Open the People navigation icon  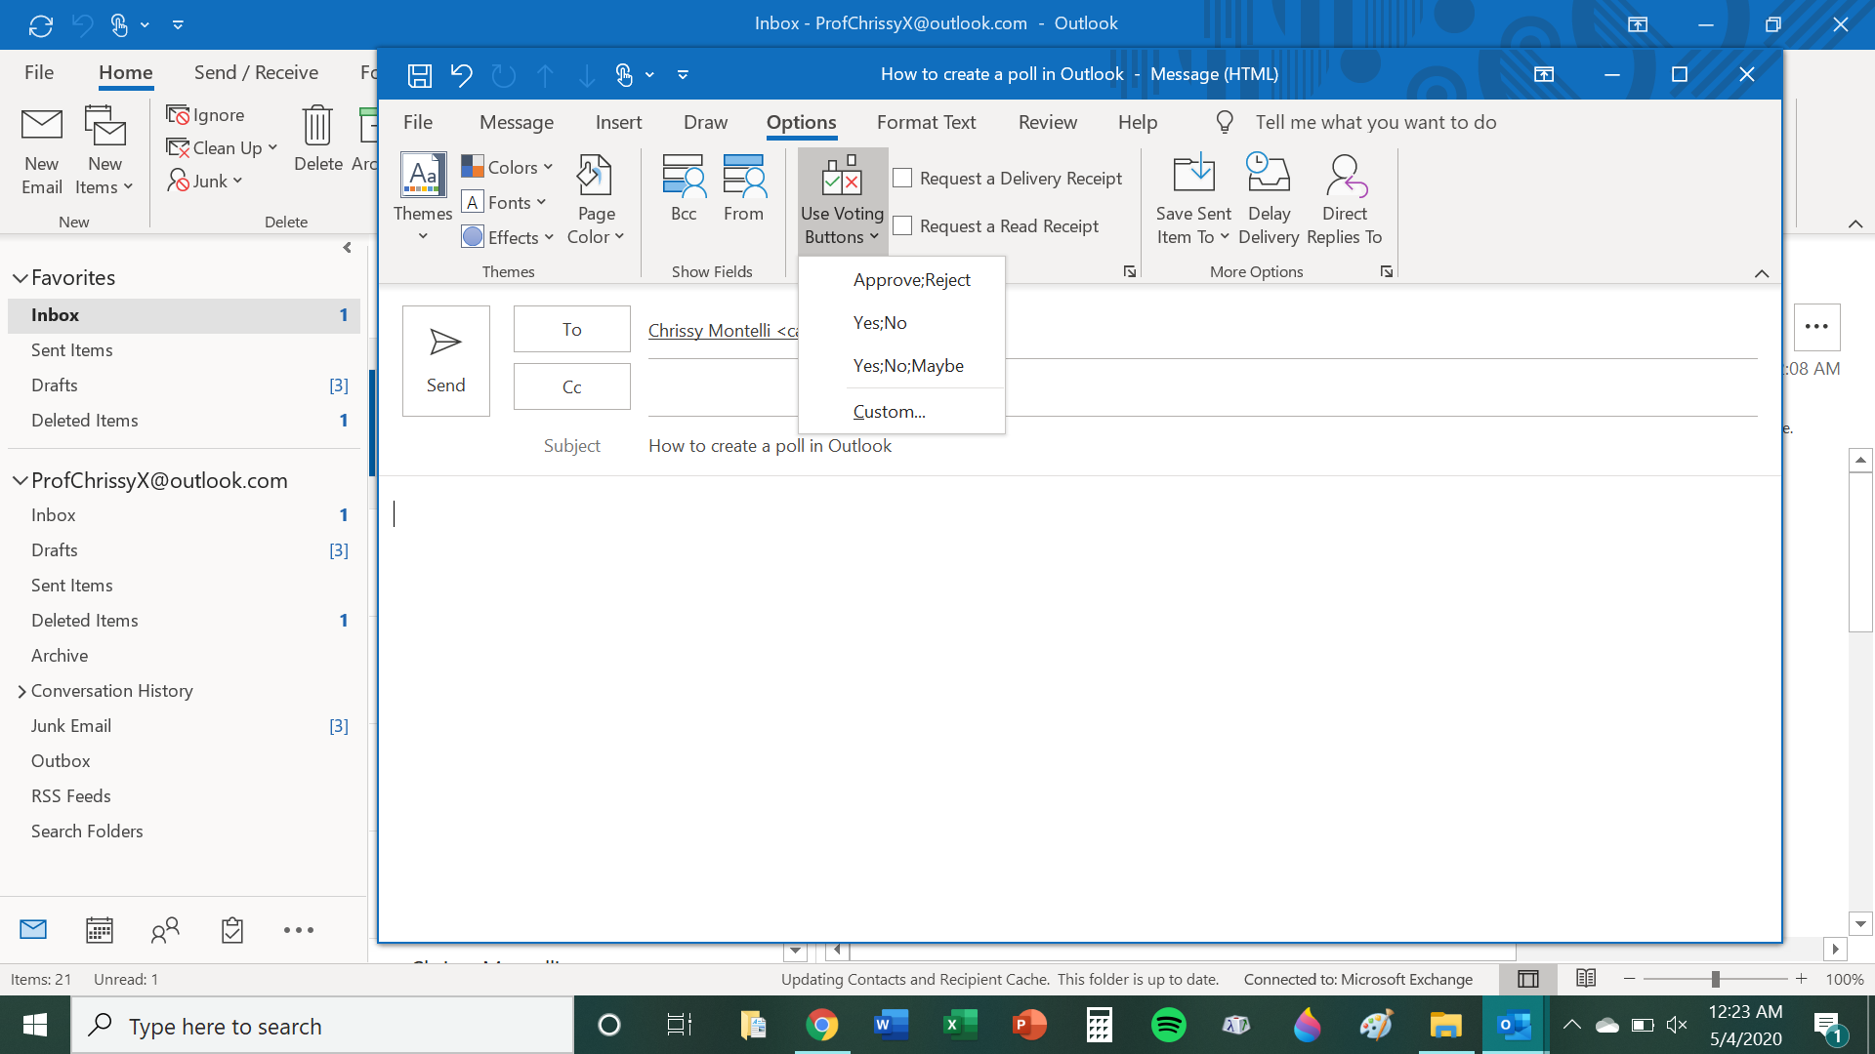tap(165, 930)
